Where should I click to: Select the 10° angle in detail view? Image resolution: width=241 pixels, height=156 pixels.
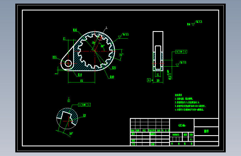tap(71, 134)
